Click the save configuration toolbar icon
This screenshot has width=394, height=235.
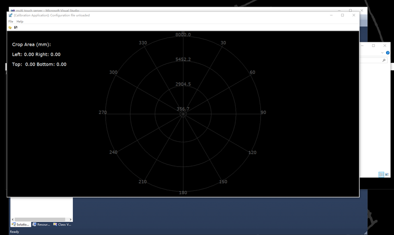16,28
